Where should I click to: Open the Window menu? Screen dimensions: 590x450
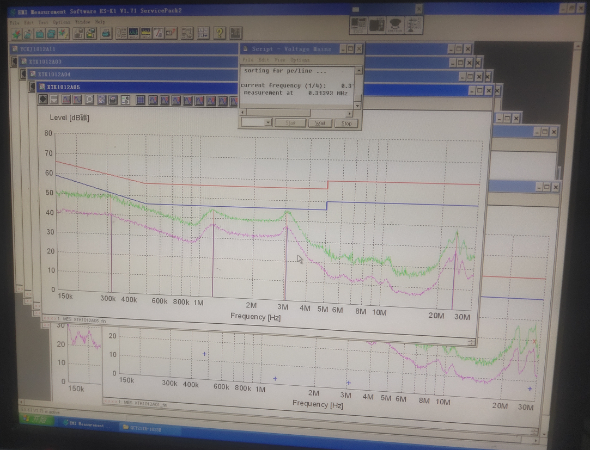click(82, 22)
